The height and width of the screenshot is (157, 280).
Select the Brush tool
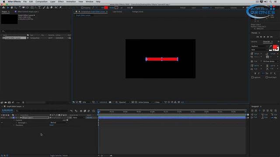44,8
